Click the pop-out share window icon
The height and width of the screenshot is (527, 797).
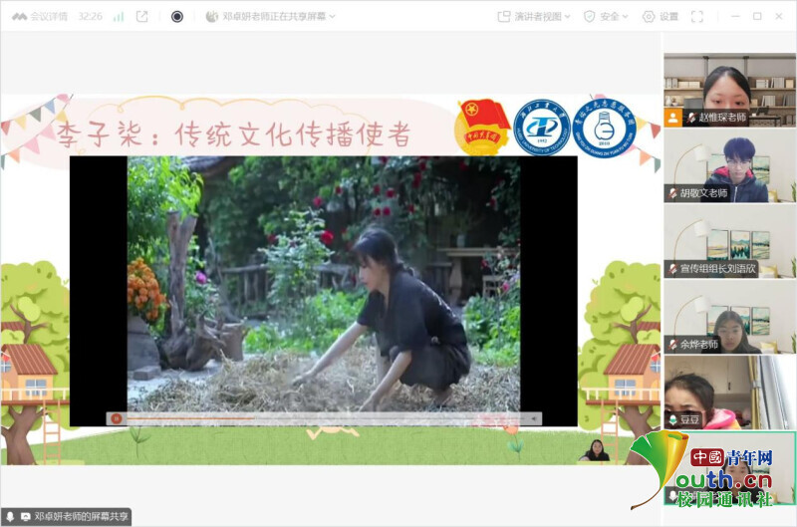pos(142,17)
